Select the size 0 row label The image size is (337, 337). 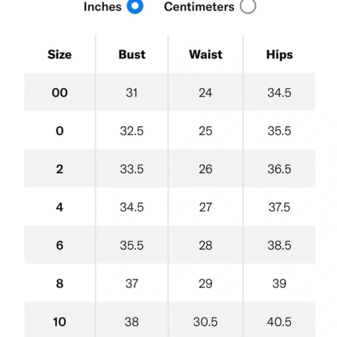click(x=60, y=131)
